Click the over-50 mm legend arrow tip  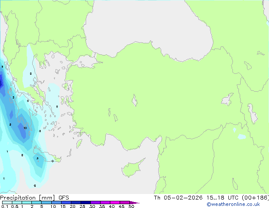coord(134,202)
